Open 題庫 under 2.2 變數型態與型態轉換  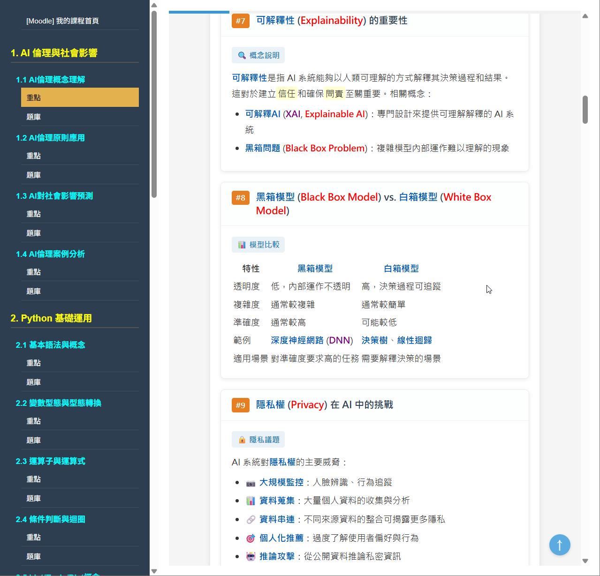[x=80, y=440]
